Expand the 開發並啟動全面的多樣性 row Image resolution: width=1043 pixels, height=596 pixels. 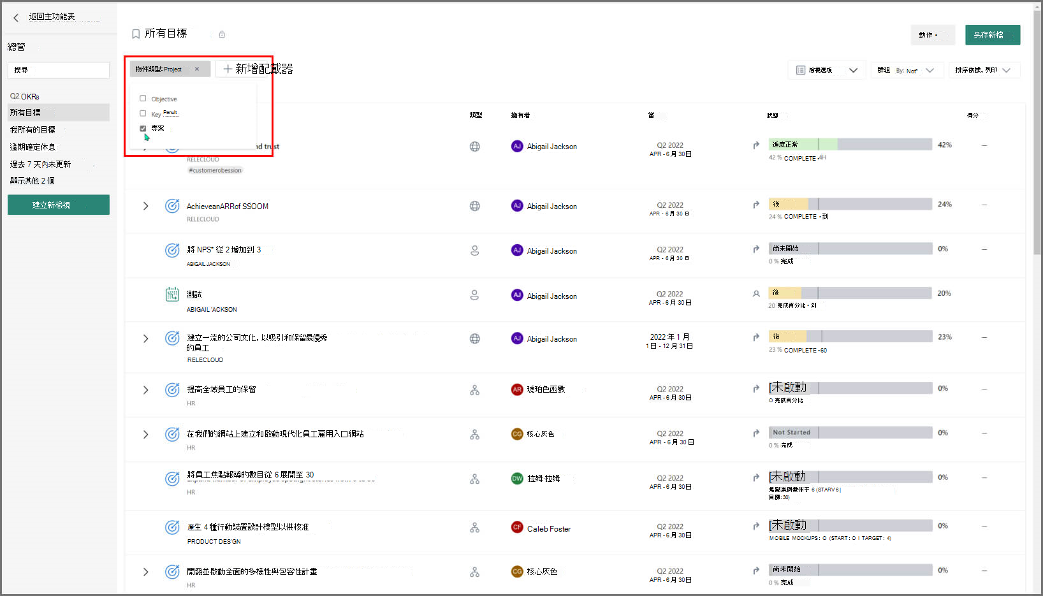point(145,572)
